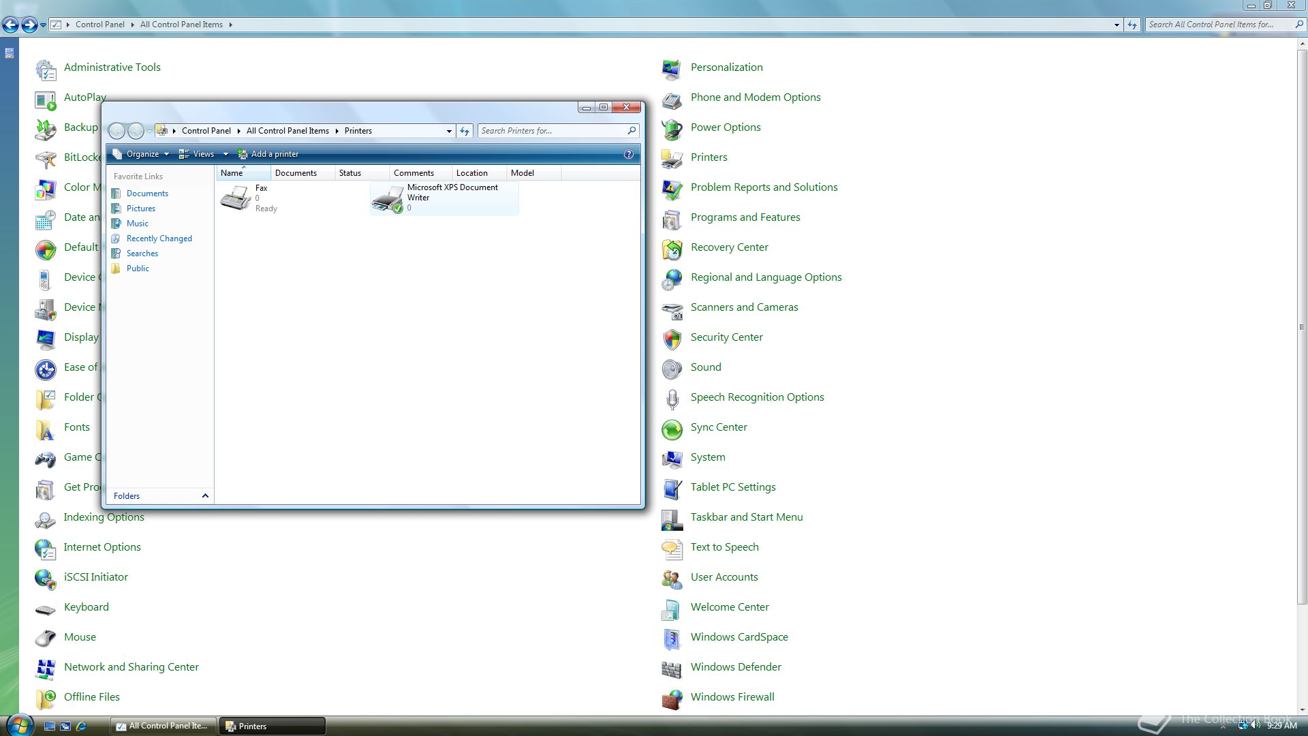Select the Fax printer icon
1308x736 pixels.
click(236, 198)
